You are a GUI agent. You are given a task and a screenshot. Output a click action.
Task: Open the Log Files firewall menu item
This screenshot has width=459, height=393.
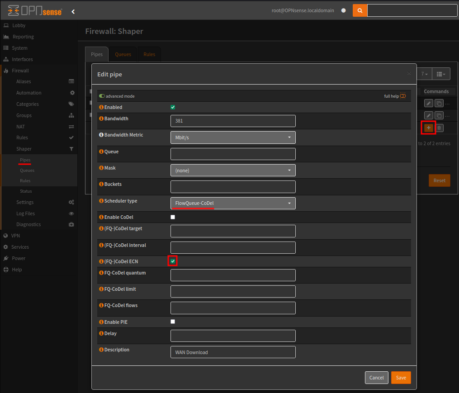(25, 213)
